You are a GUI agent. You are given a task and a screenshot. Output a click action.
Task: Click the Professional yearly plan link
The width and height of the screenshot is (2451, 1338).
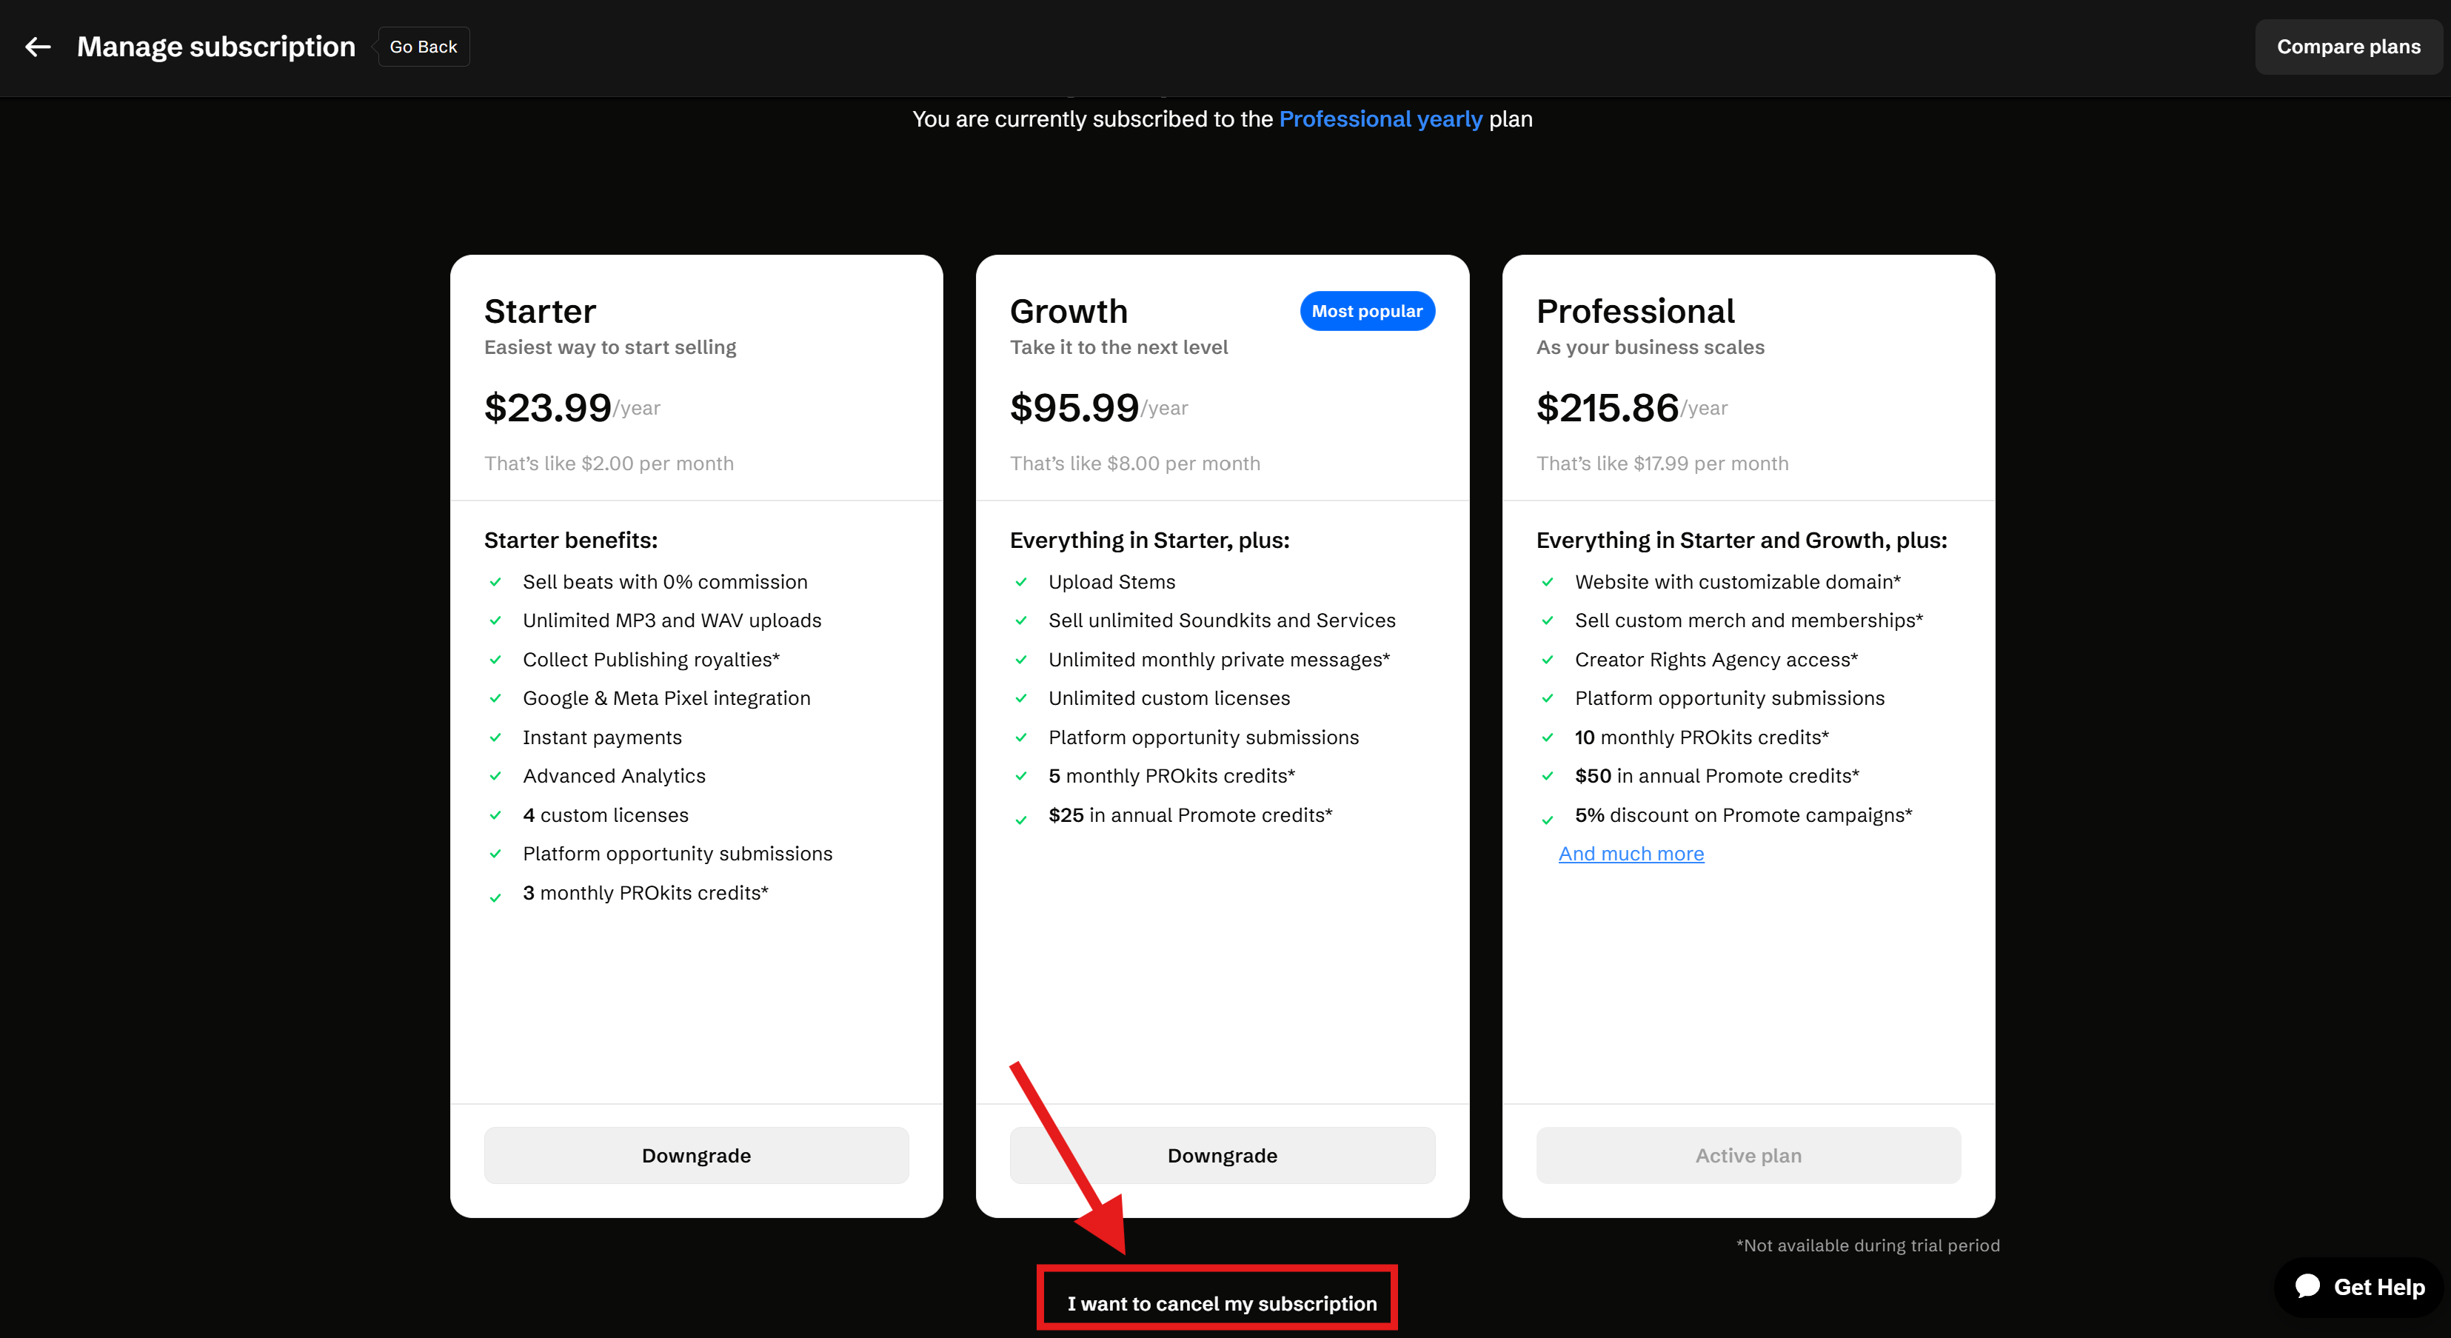coord(1380,119)
